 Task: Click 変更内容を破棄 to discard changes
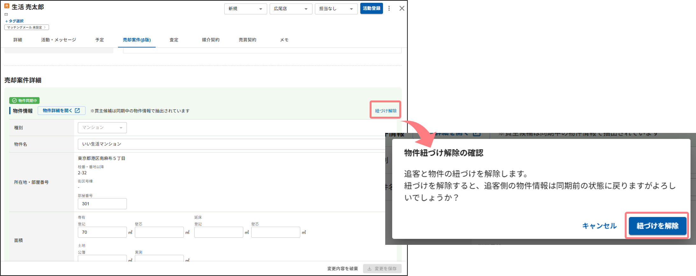click(343, 269)
